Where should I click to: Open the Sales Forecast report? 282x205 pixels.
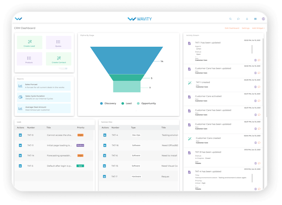click(x=44, y=86)
